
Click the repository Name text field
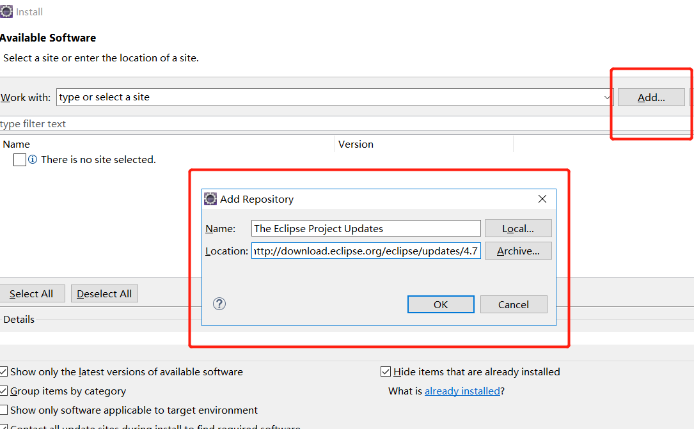pos(366,228)
